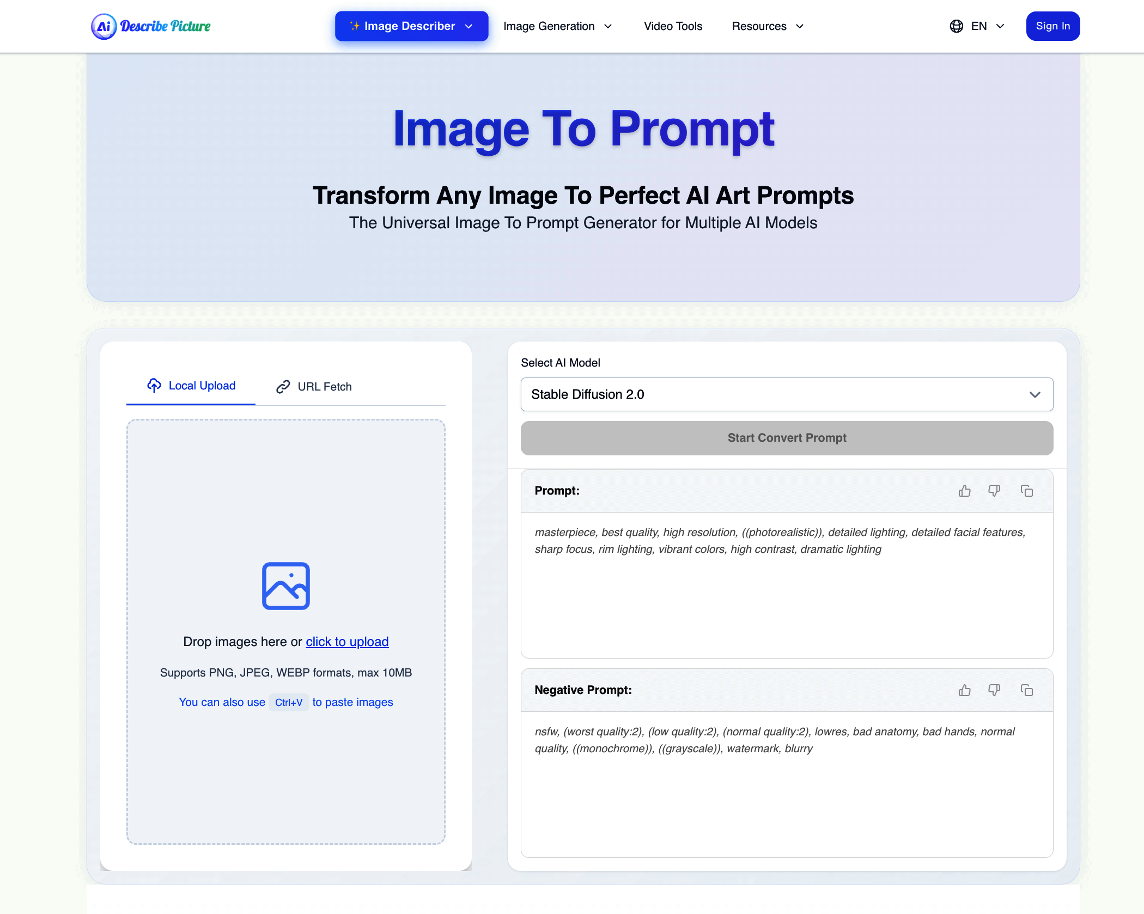1144x914 pixels.
Task: Click the Video Tools menu item
Action: point(673,26)
